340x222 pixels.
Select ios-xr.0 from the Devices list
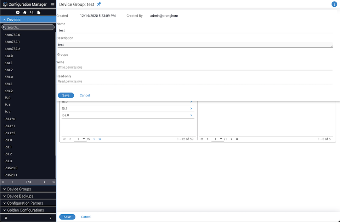click(10, 119)
